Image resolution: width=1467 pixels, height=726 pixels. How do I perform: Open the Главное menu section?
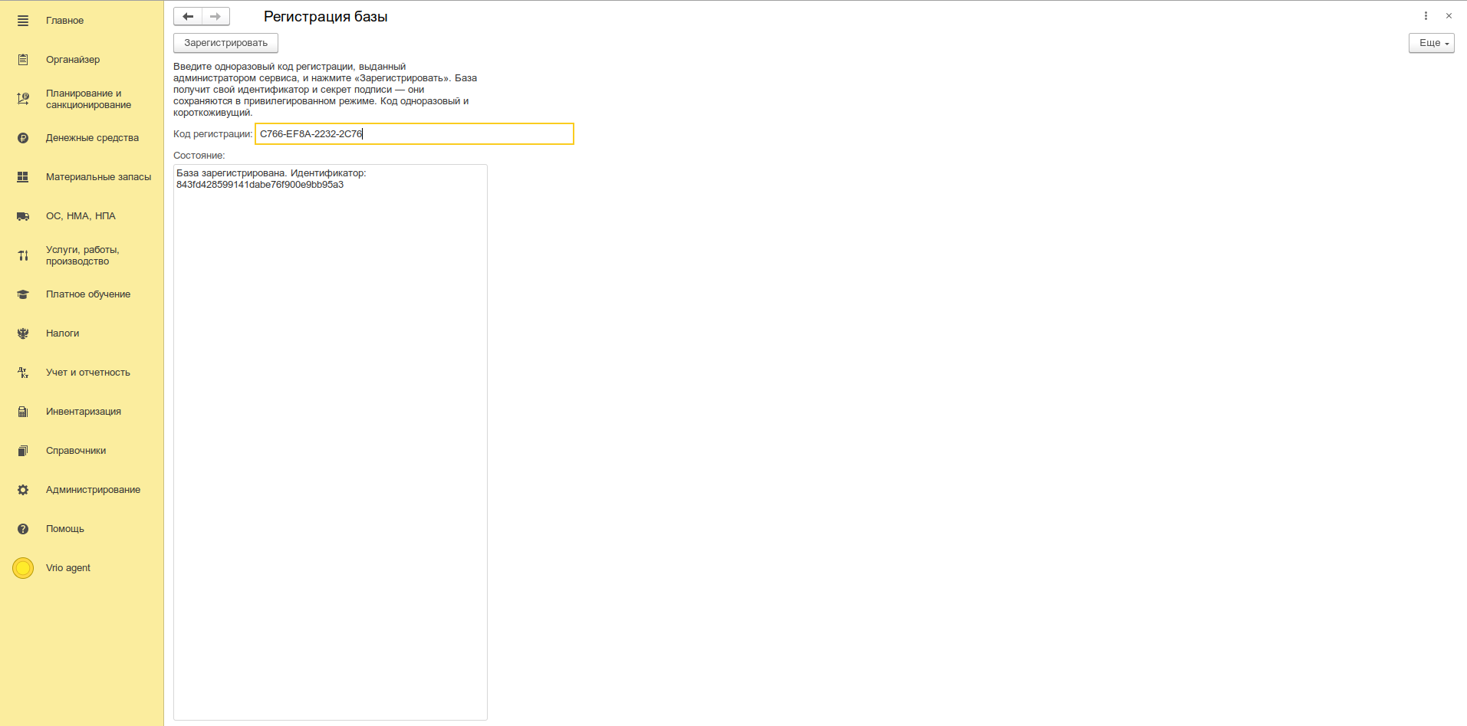click(64, 21)
